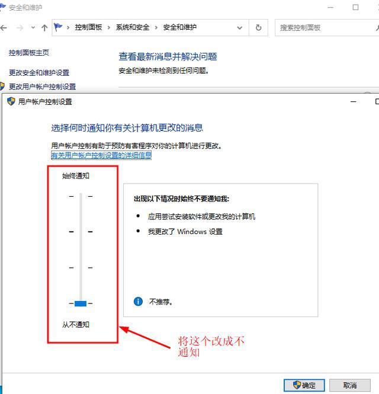Screen dimensions: 379x394
Task: Expand chevron after 系统和安全 breadcrumb
Action: coord(156,28)
